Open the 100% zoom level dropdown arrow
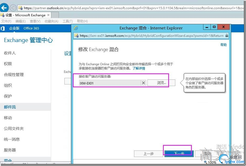Image resolution: width=246 pixels, height=166 pixels. click(x=222, y=162)
